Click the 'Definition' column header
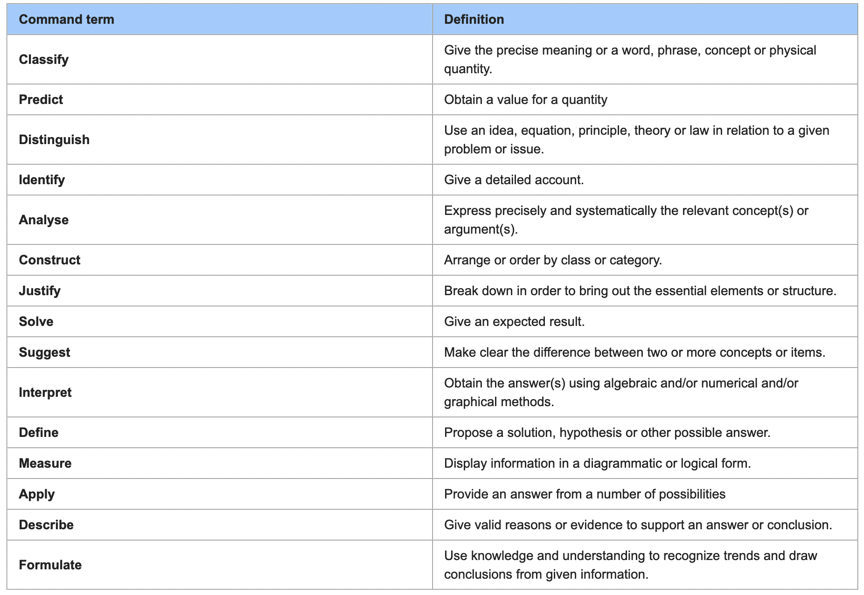Viewport: 864px width, 595px height. point(474,20)
